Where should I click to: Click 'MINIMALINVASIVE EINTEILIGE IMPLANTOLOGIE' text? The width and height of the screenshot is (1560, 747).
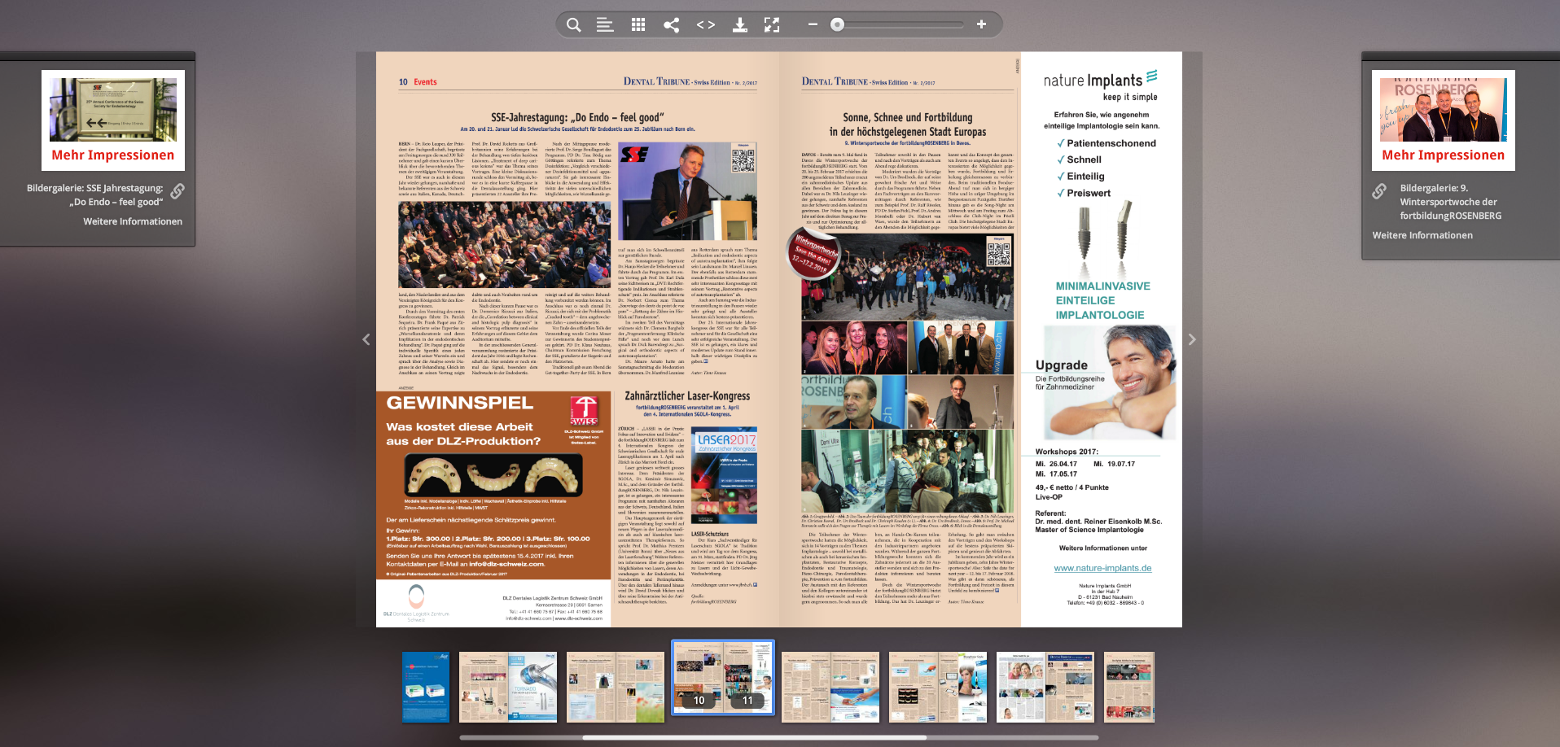[1102, 300]
